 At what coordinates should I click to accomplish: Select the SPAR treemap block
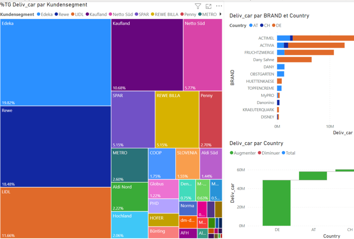point(133,119)
